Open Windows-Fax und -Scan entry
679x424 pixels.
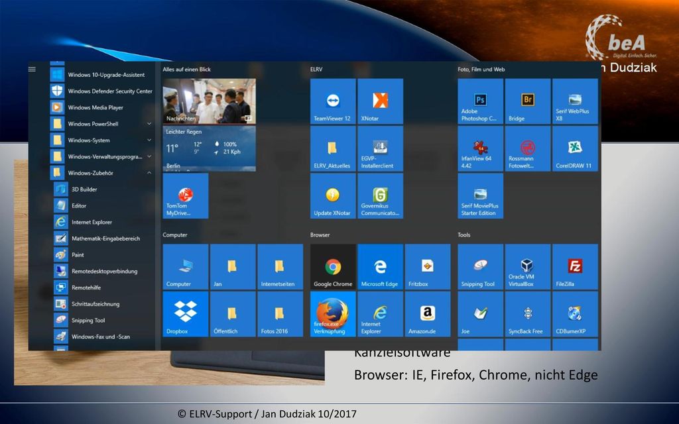click(x=104, y=337)
